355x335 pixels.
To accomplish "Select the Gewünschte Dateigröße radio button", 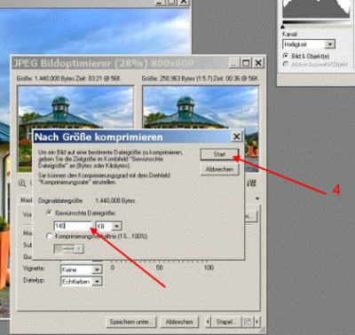I will 50,213.
